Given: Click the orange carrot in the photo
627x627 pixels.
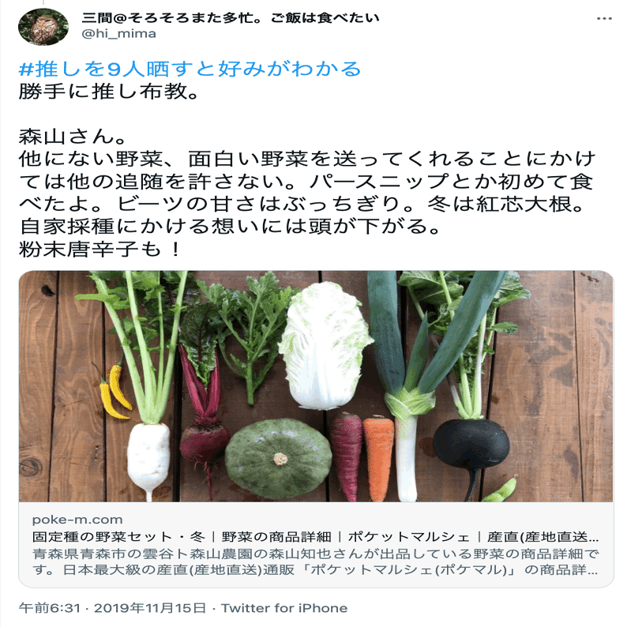Looking at the screenshot, I should click(x=378, y=458).
